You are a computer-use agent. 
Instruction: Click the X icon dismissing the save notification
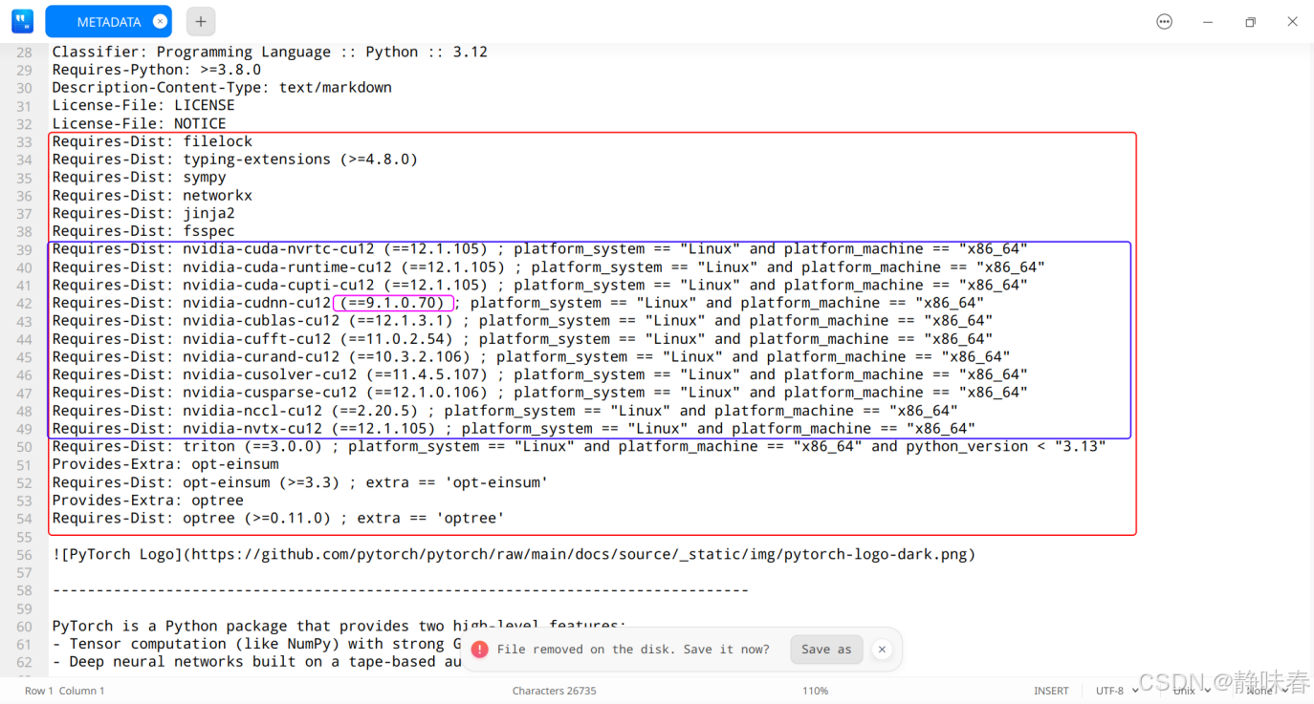point(881,649)
